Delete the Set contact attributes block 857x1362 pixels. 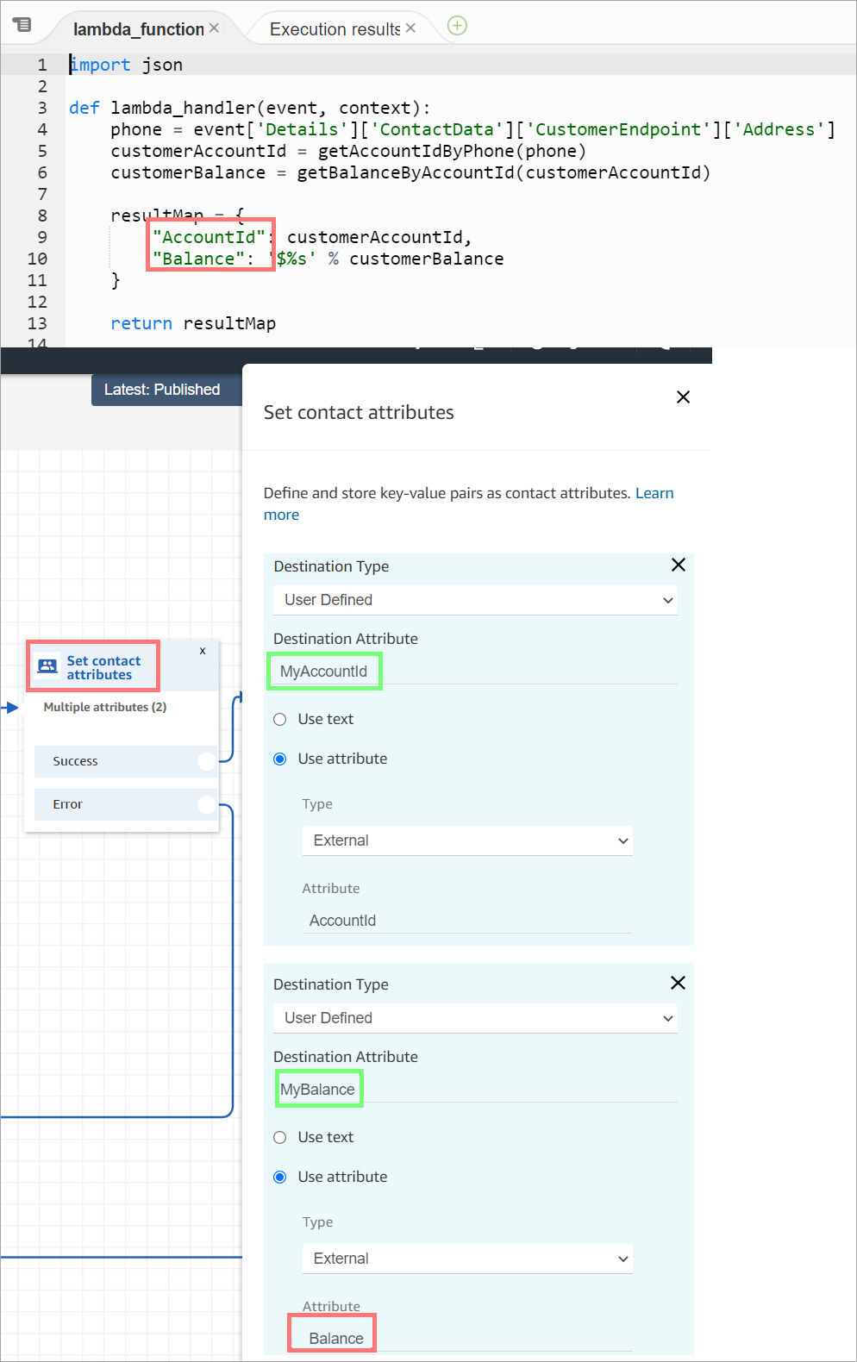203,651
